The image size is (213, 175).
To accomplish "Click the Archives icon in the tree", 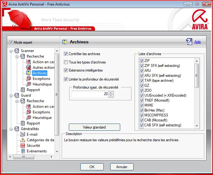I will pyautogui.click(x=29, y=73).
